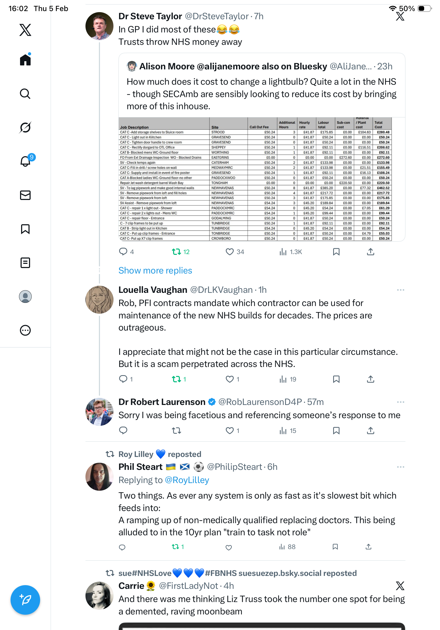
Task: Open more options on Phil Steart's post
Action: click(400, 467)
